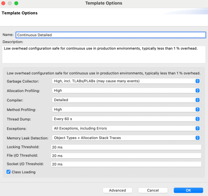Expand the Exceptions dropdown

(x=126, y=128)
